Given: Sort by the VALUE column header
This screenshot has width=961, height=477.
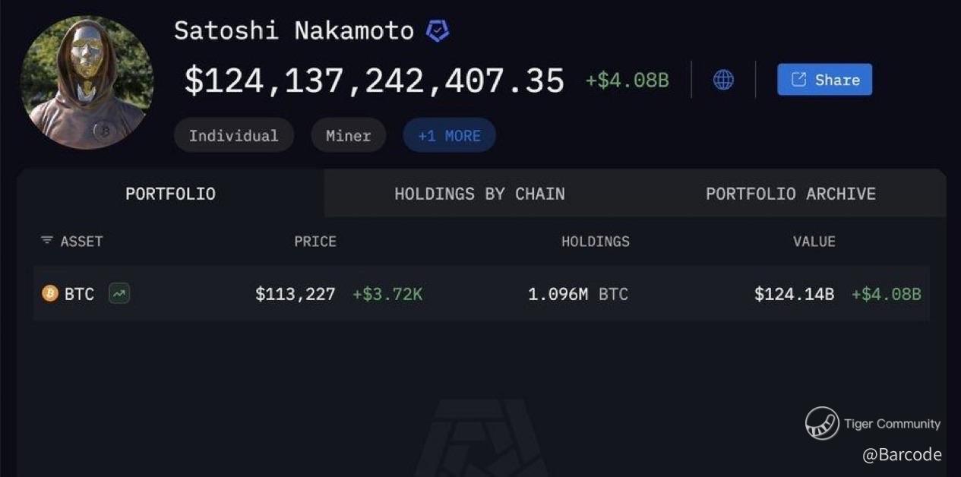Looking at the screenshot, I should [814, 242].
